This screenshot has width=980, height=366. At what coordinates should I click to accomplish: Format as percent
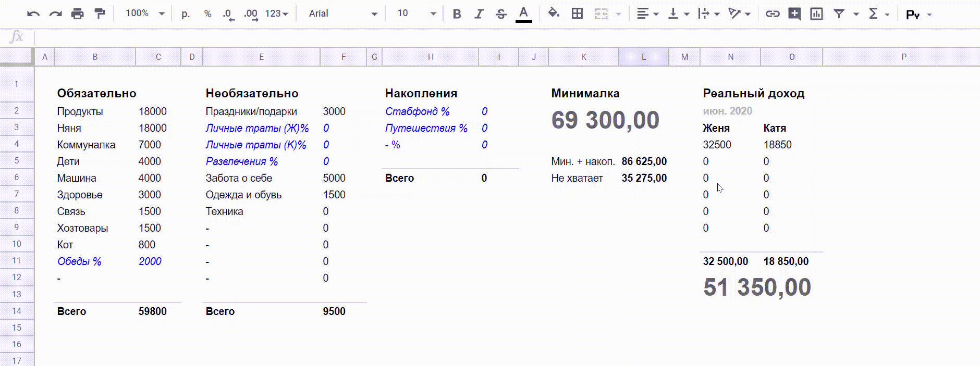(x=207, y=14)
